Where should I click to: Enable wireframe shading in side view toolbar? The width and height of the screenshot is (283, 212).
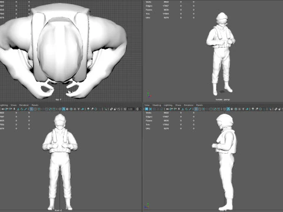(x=224, y=109)
